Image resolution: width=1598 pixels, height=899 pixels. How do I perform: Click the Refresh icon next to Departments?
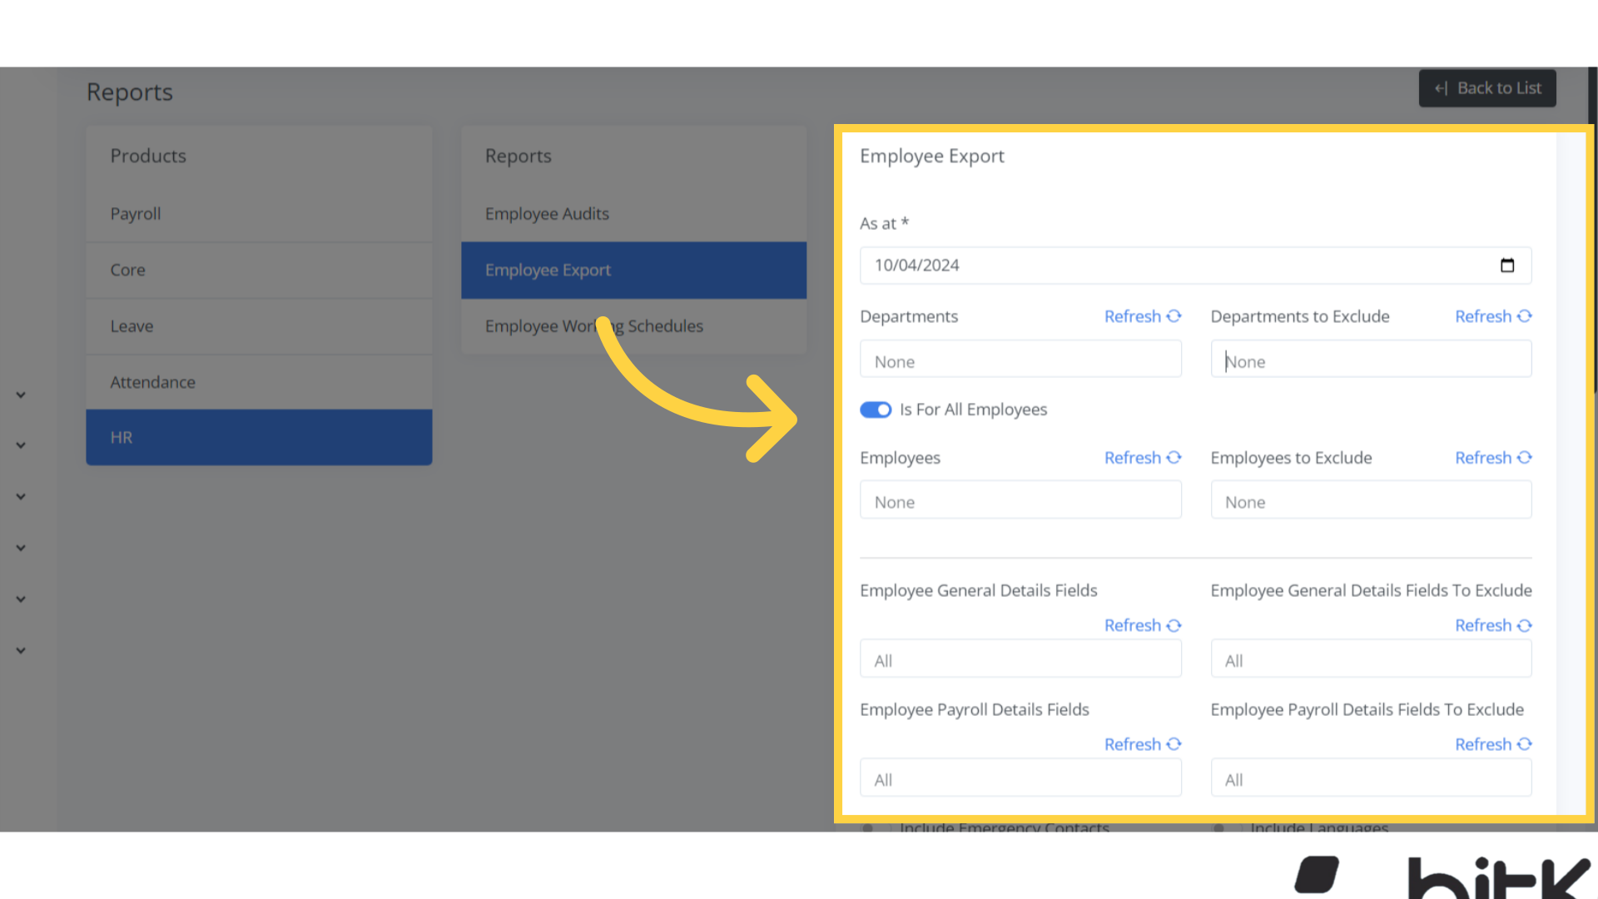1174,316
